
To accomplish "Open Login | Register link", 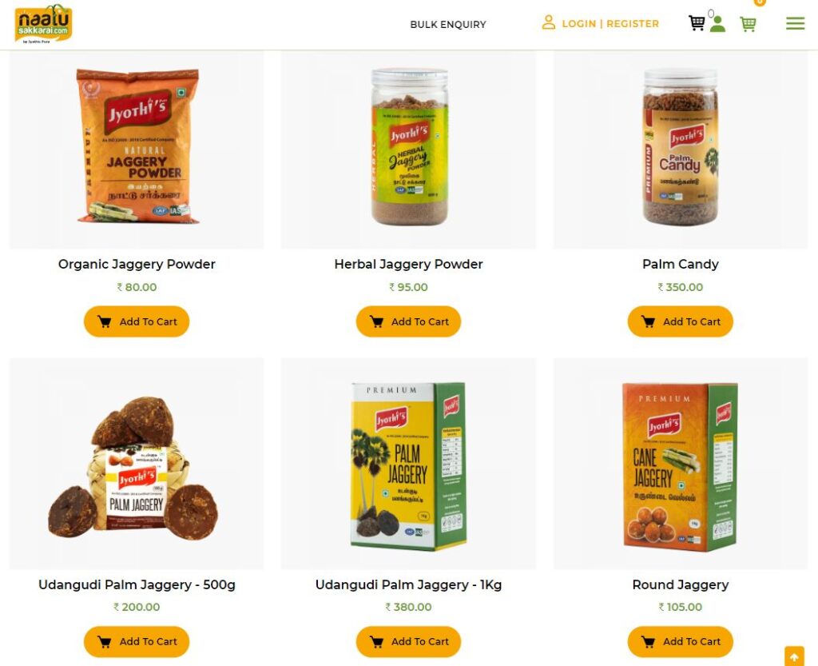I will (610, 23).
